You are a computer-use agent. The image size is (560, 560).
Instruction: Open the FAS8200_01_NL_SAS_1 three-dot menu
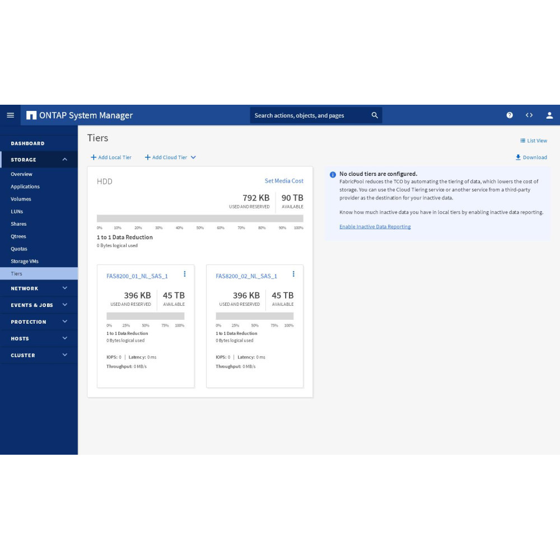click(184, 274)
